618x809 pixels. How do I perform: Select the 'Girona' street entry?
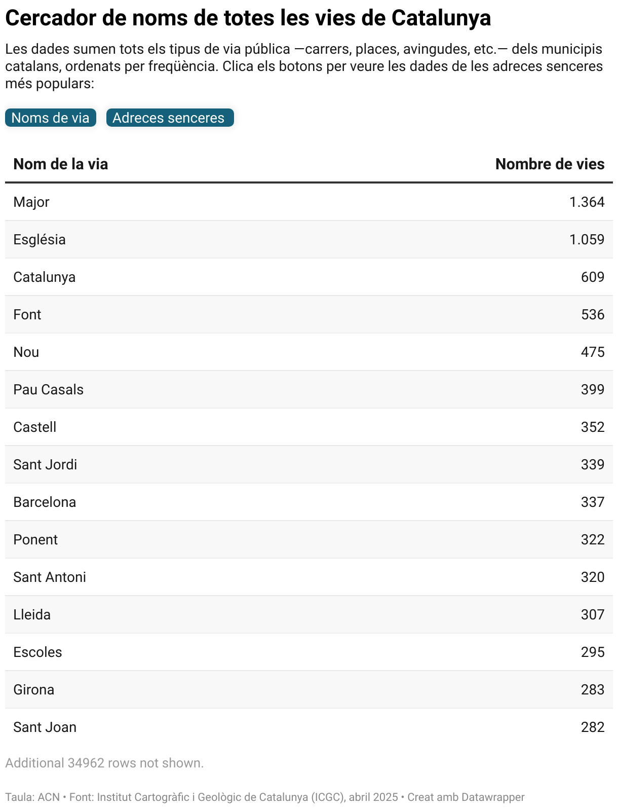point(34,689)
